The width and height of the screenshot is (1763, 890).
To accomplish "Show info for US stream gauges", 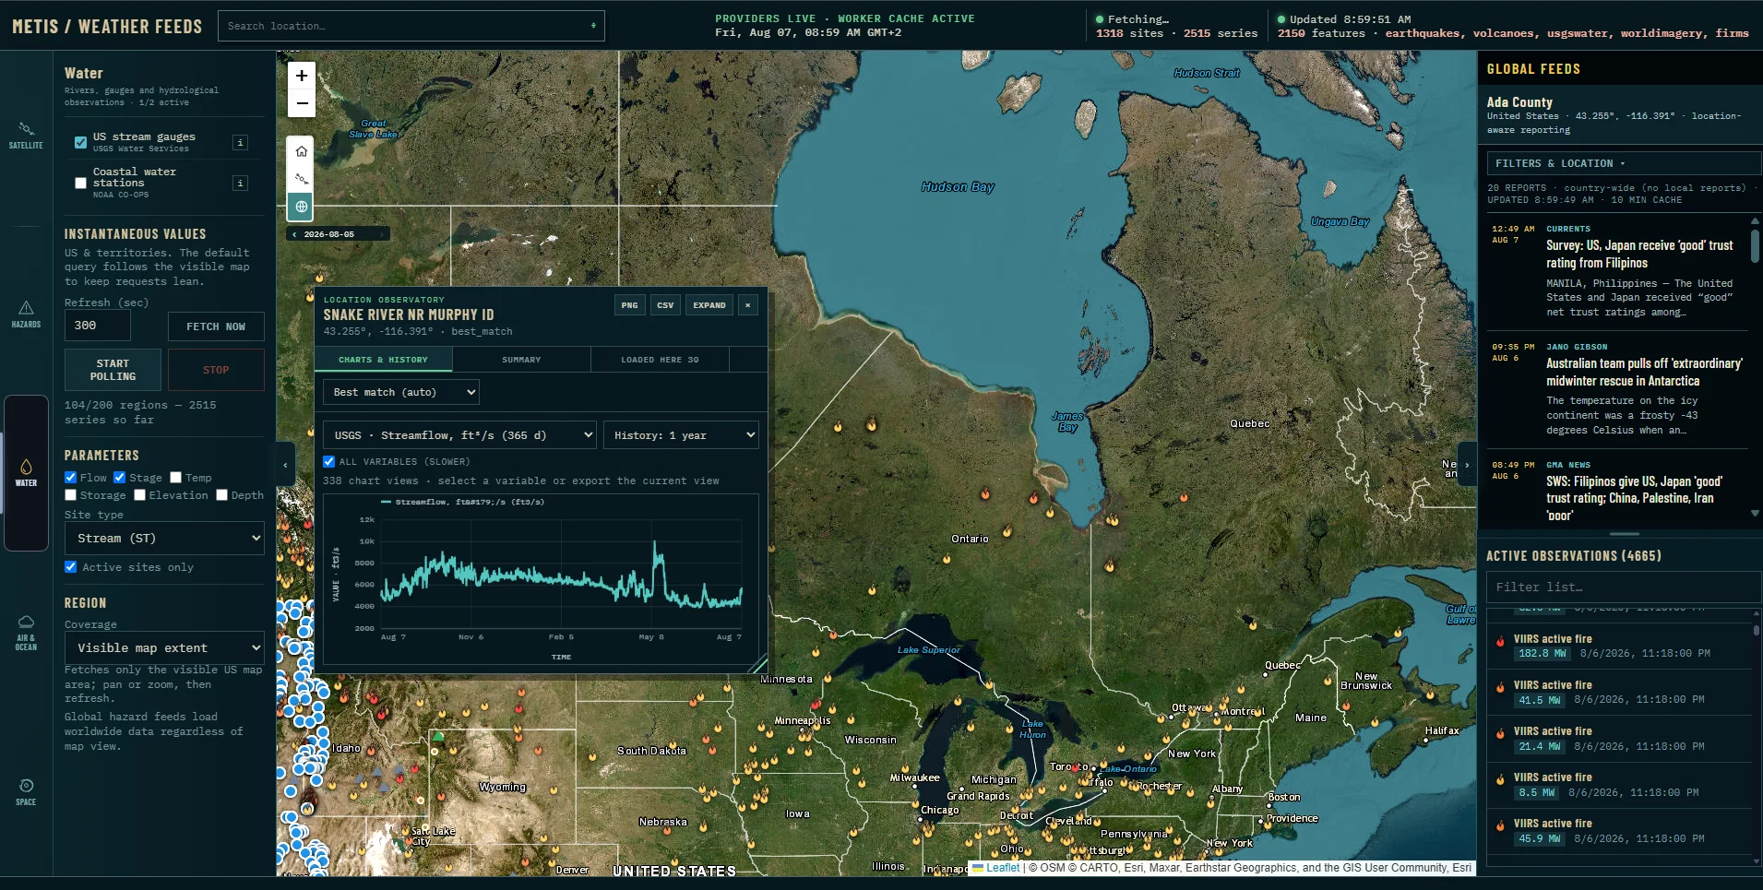I will (240, 143).
